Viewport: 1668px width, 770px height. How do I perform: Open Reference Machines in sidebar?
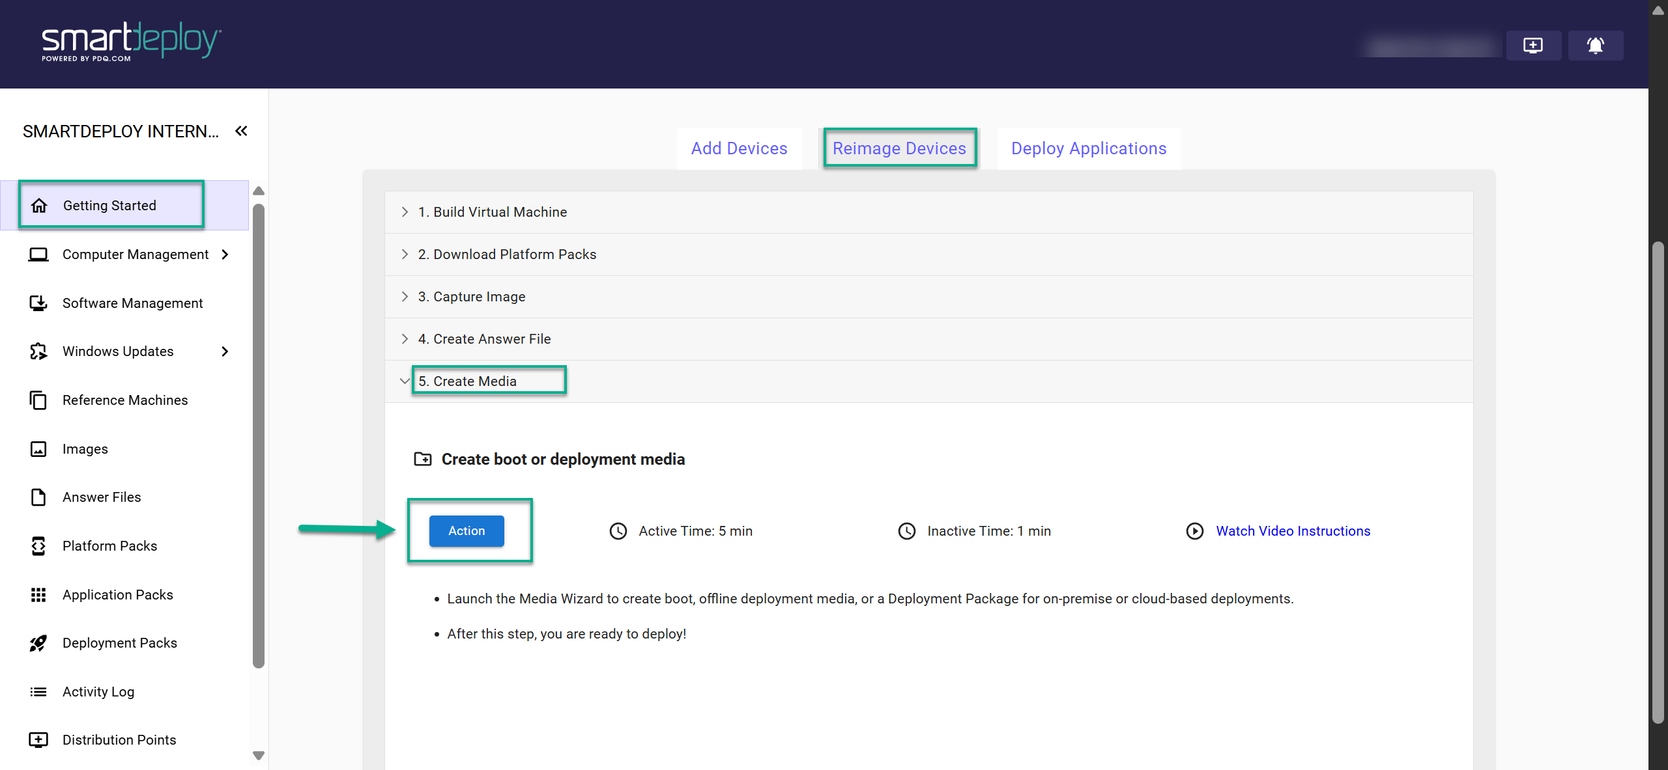click(124, 400)
